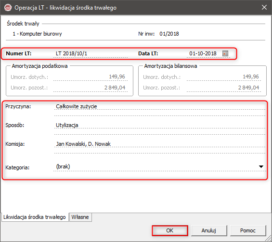Close the Operacja LT dialog window
The image size is (272, 242).
click(x=264, y=7)
